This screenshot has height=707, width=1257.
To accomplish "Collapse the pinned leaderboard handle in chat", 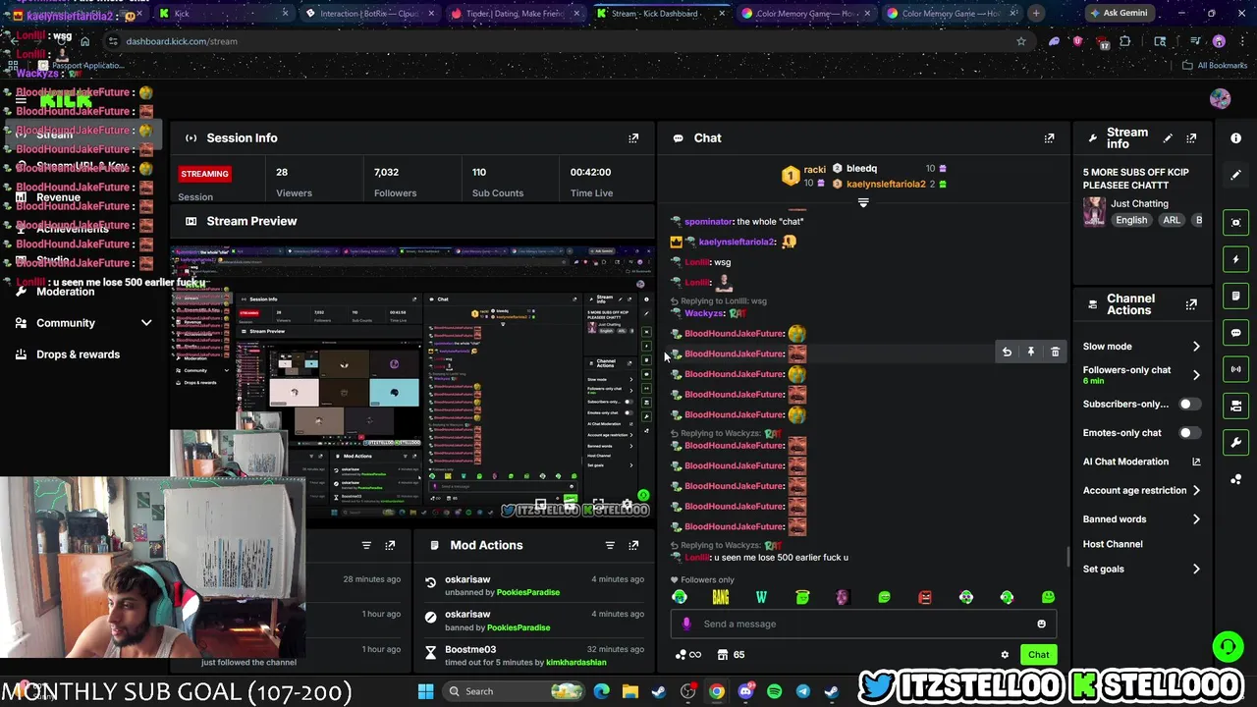I will click(863, 202).
